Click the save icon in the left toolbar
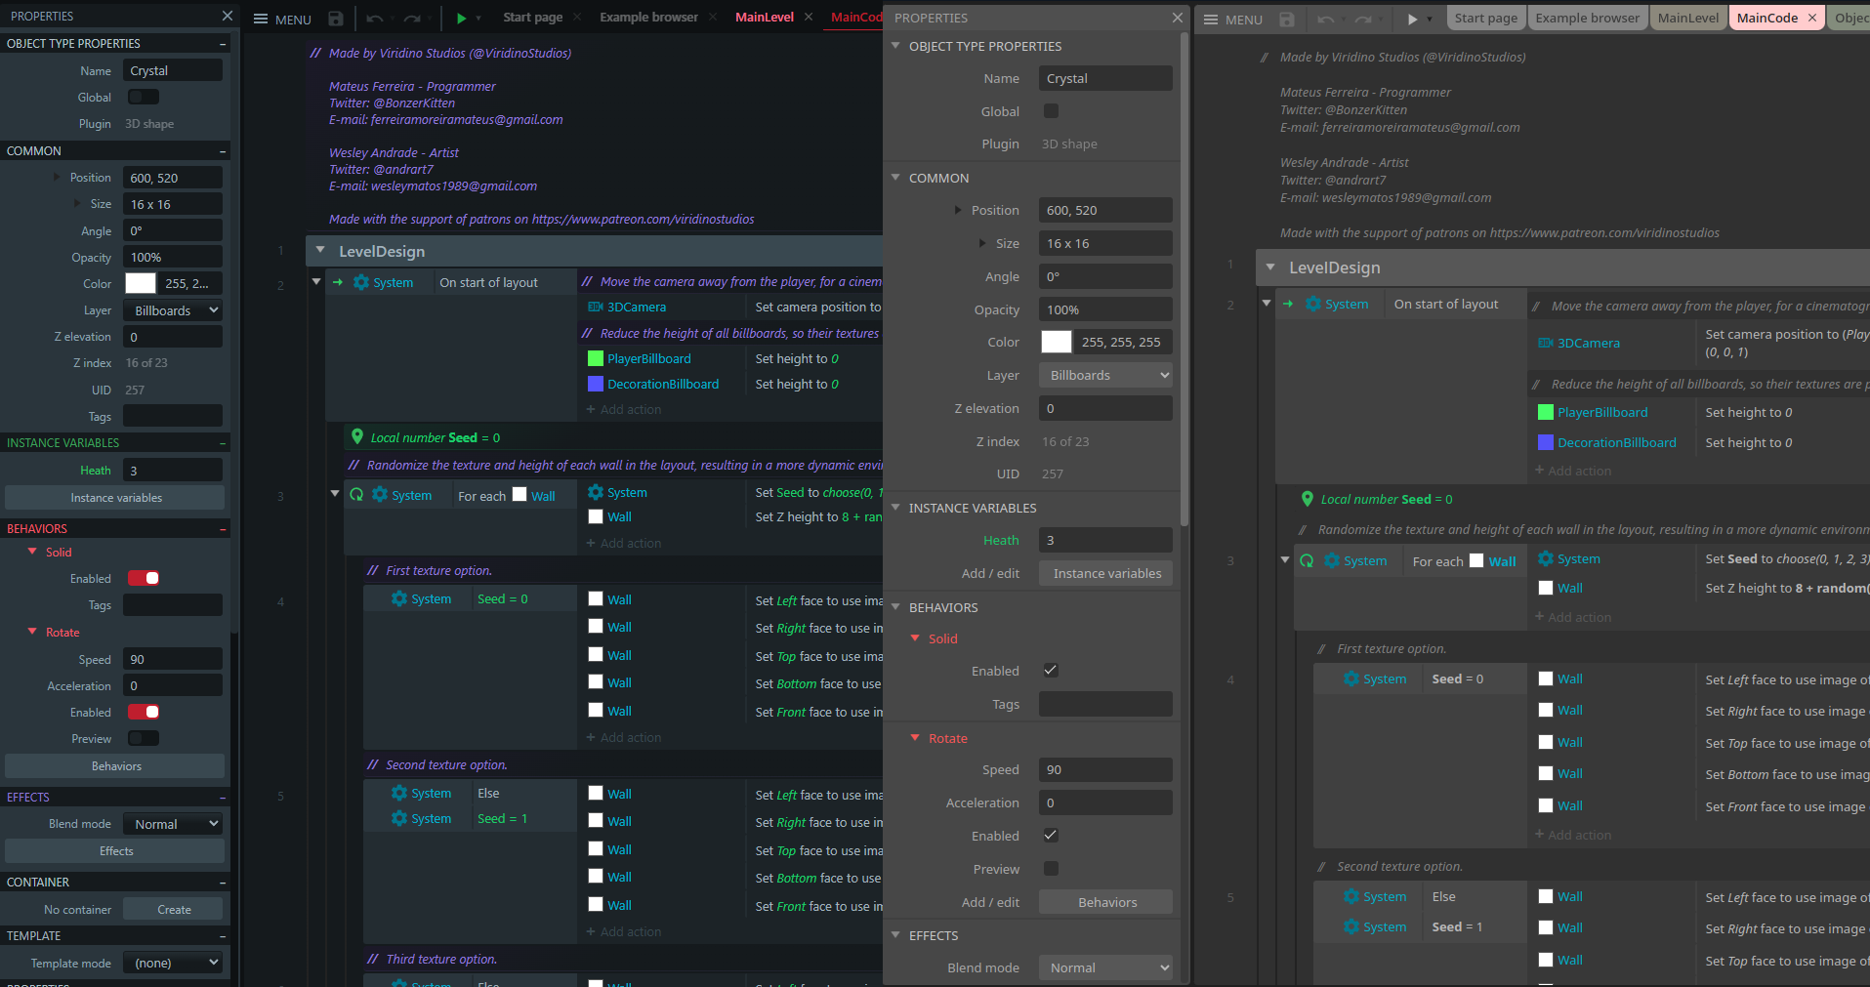This screenshot has height=987, width=1870. coord(336,19)
